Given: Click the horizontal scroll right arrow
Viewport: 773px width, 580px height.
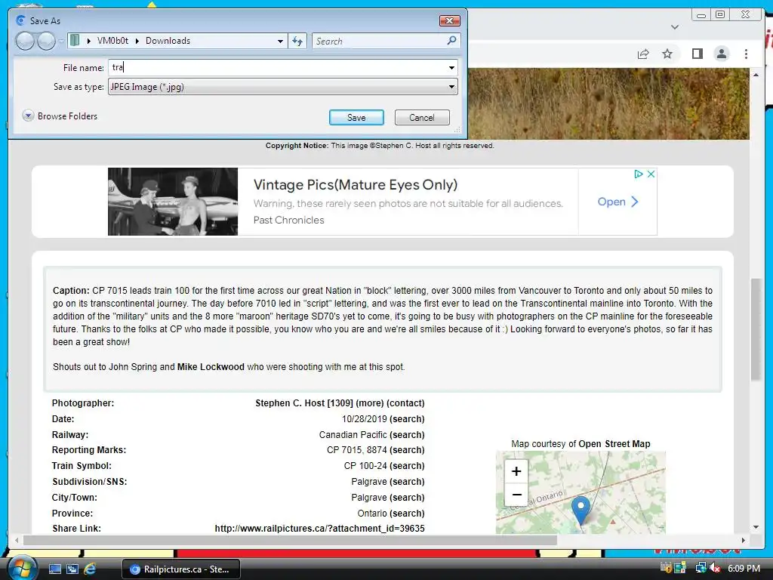Looking at the screenshot, I should (744, 541).
